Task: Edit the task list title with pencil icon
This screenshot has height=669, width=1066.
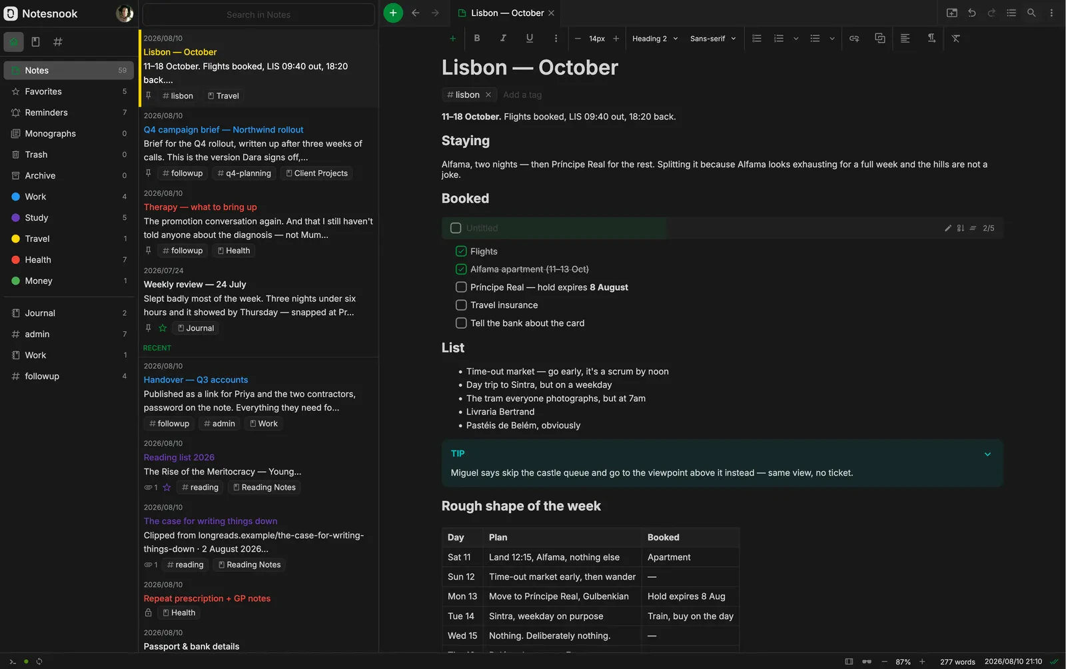Action: (x=948, y=228)
